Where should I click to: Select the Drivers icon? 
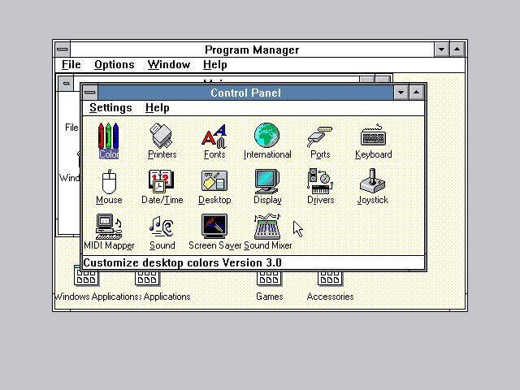[x=320, y=181]
